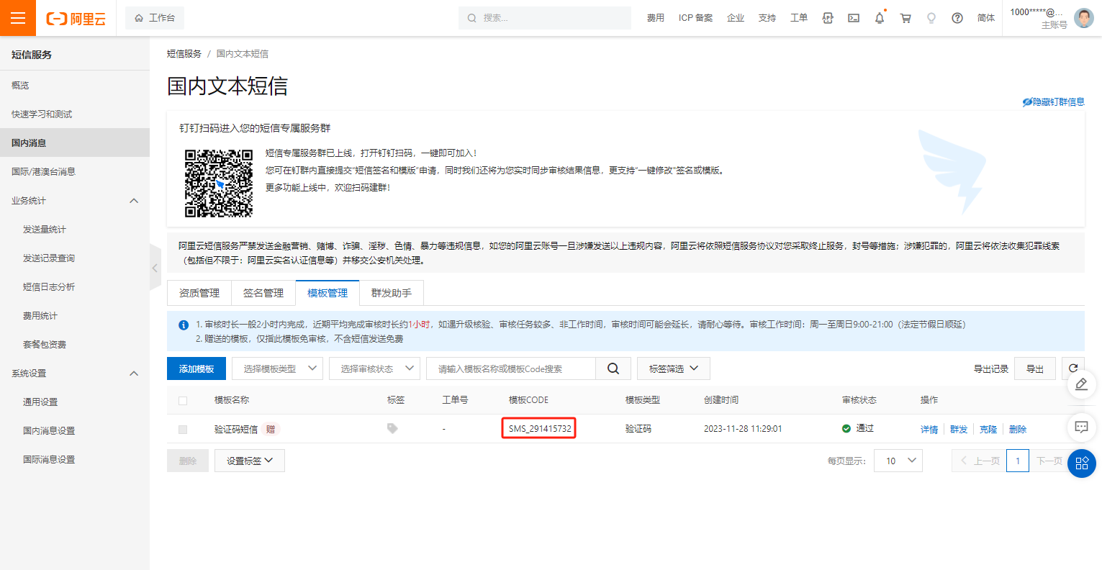Screen dimensions: 1102x570
Task: Switch language via 简体
Action: point(986,18)
